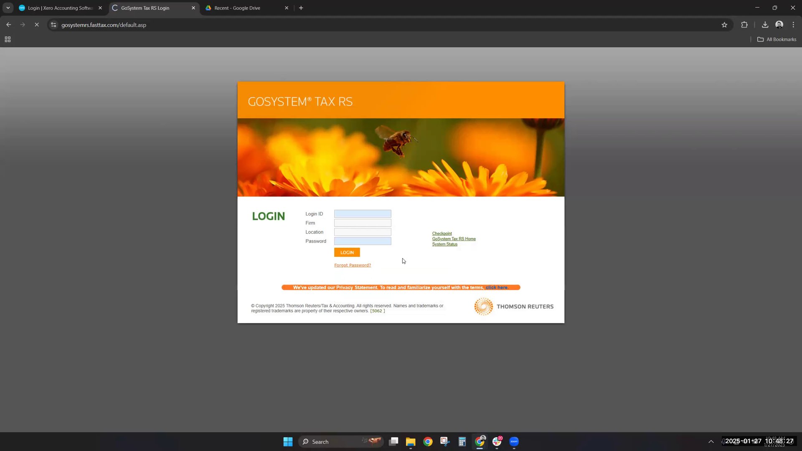Open File Explorer from the taskbar
The height and width of the screenshot is (451, 802).
(x=411, y=442)
